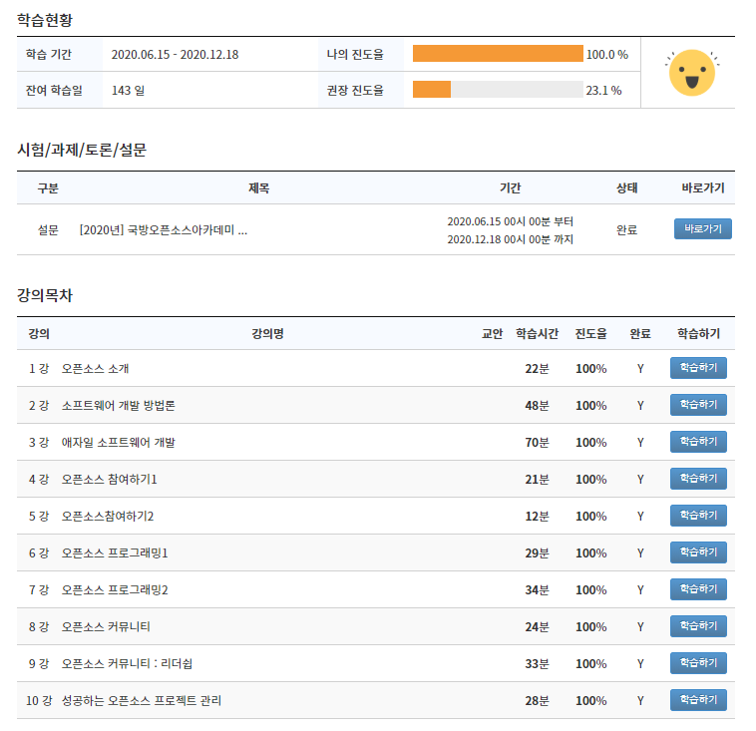Screen dimensions: 756x731
Task: Click the survey end date 2020.12.18 00시 00분 까지
Action: tap(510, 239)
